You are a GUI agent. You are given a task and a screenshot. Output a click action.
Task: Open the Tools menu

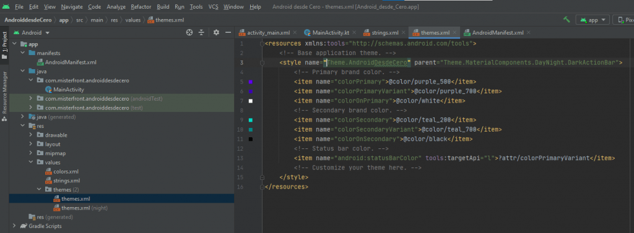[196, 7]
